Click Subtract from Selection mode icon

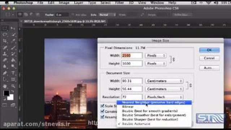31,14
